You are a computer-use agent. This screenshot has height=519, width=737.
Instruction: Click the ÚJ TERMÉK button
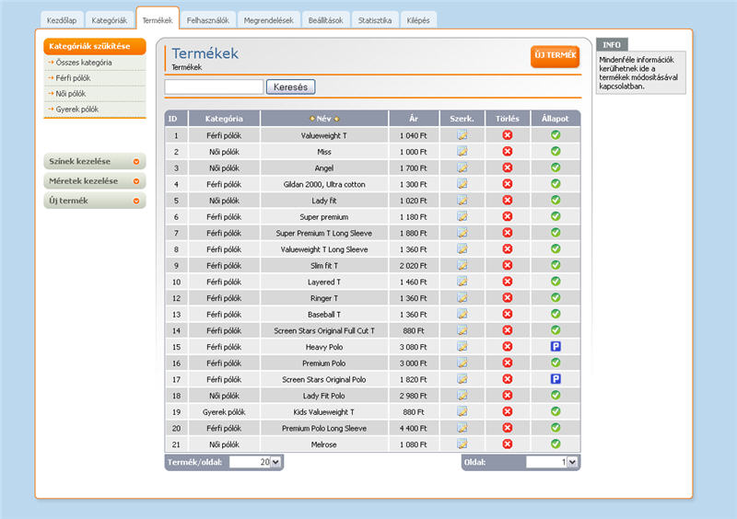pyautogui.click(x=556, y=56)
